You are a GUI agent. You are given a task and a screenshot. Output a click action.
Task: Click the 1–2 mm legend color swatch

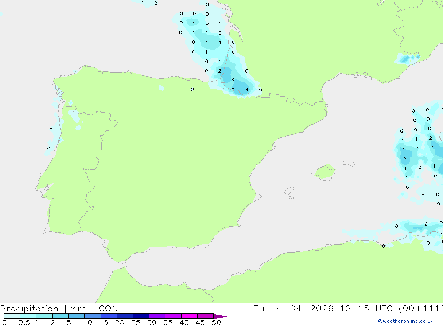44,316
